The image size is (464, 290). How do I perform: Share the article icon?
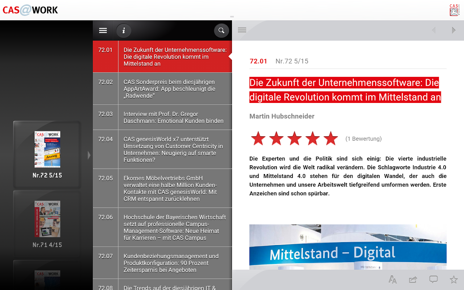[413, 279]
